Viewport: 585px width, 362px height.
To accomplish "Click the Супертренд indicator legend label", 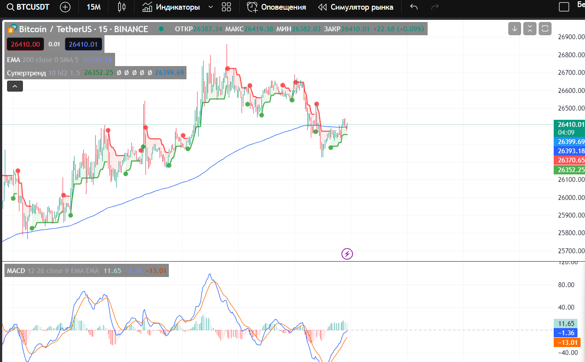I will (26, 73).
